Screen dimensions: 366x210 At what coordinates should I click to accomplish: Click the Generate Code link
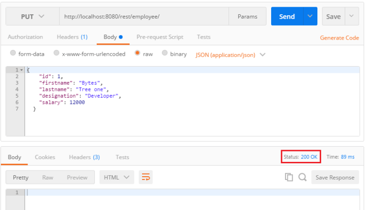pyautogui.click(x=339, y=38)
